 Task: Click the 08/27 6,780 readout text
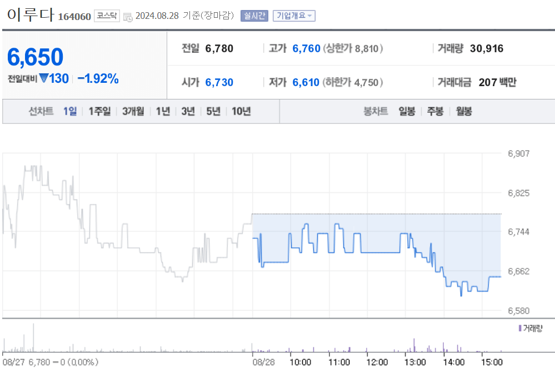pyautogui.click(x=50, y=362)
